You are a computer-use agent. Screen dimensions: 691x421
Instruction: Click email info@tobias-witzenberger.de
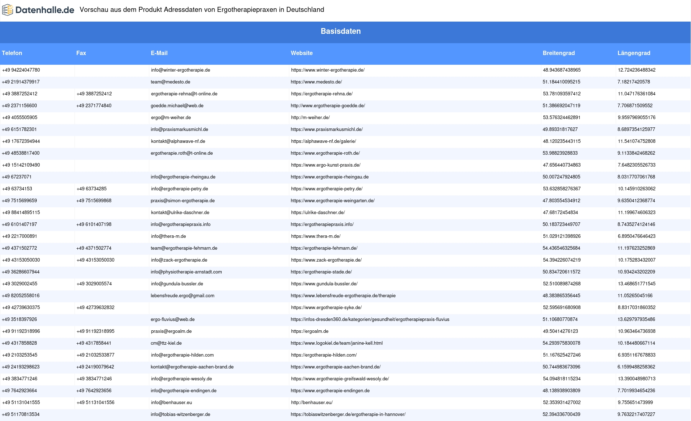180,415
